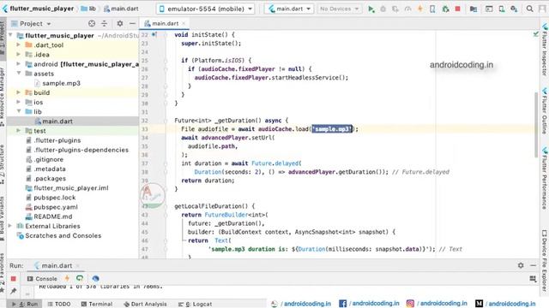Open Search Everywhere magnifier icon
549x308 pixels.
point(530,9)
